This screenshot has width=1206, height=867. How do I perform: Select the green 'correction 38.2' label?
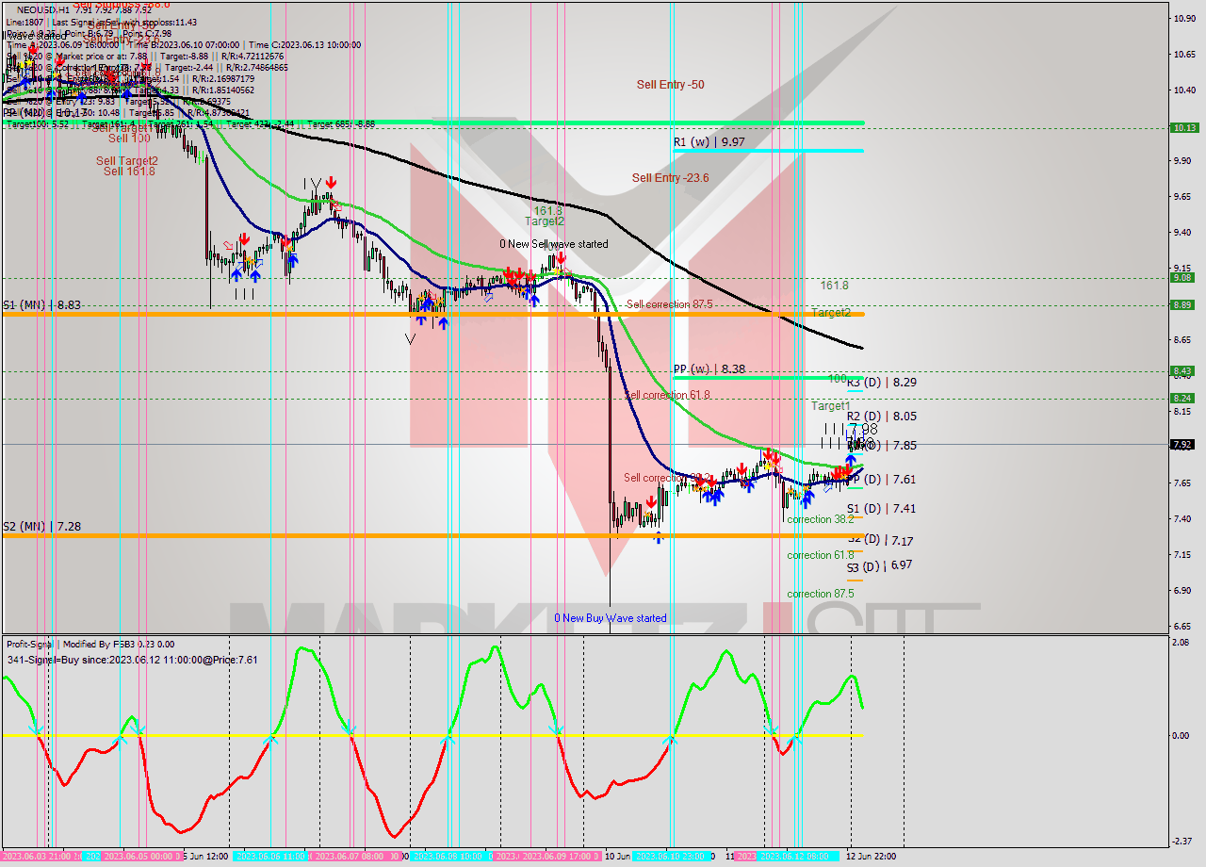click(821, 519)
